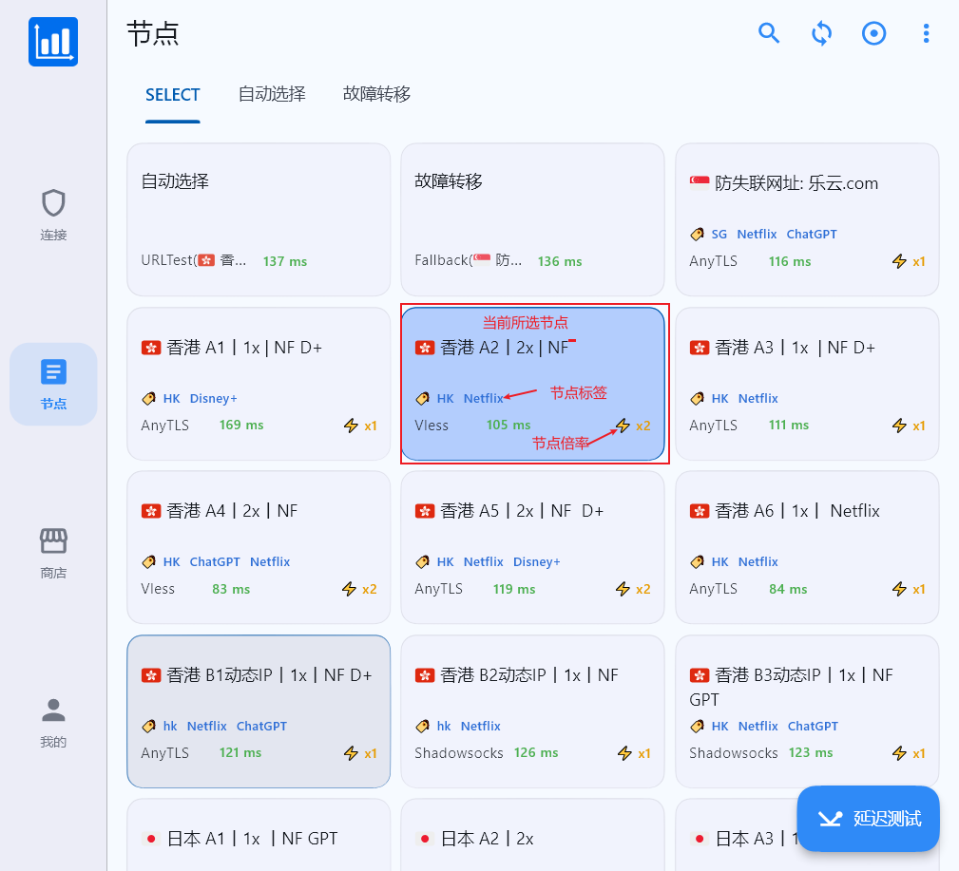Click the 105 ms latency on 香港 A2
Image resolution: width=959 pixels, height=871 pixels.
coord(508,425)
